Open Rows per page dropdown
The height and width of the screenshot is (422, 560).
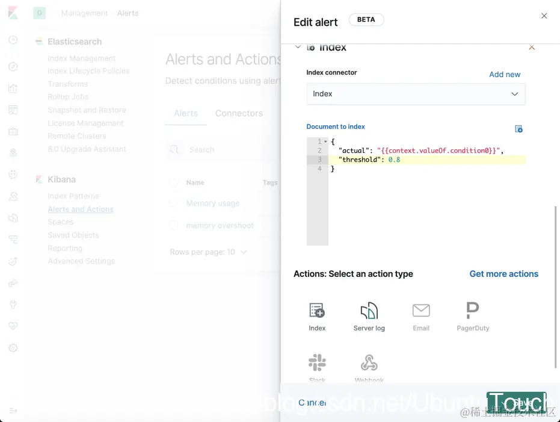tap(208, 252)
